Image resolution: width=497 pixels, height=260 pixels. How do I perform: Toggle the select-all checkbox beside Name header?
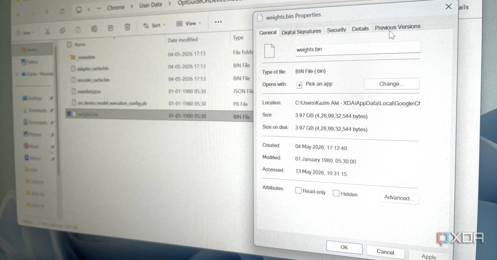pyautogui.click(x=69, y=44)
